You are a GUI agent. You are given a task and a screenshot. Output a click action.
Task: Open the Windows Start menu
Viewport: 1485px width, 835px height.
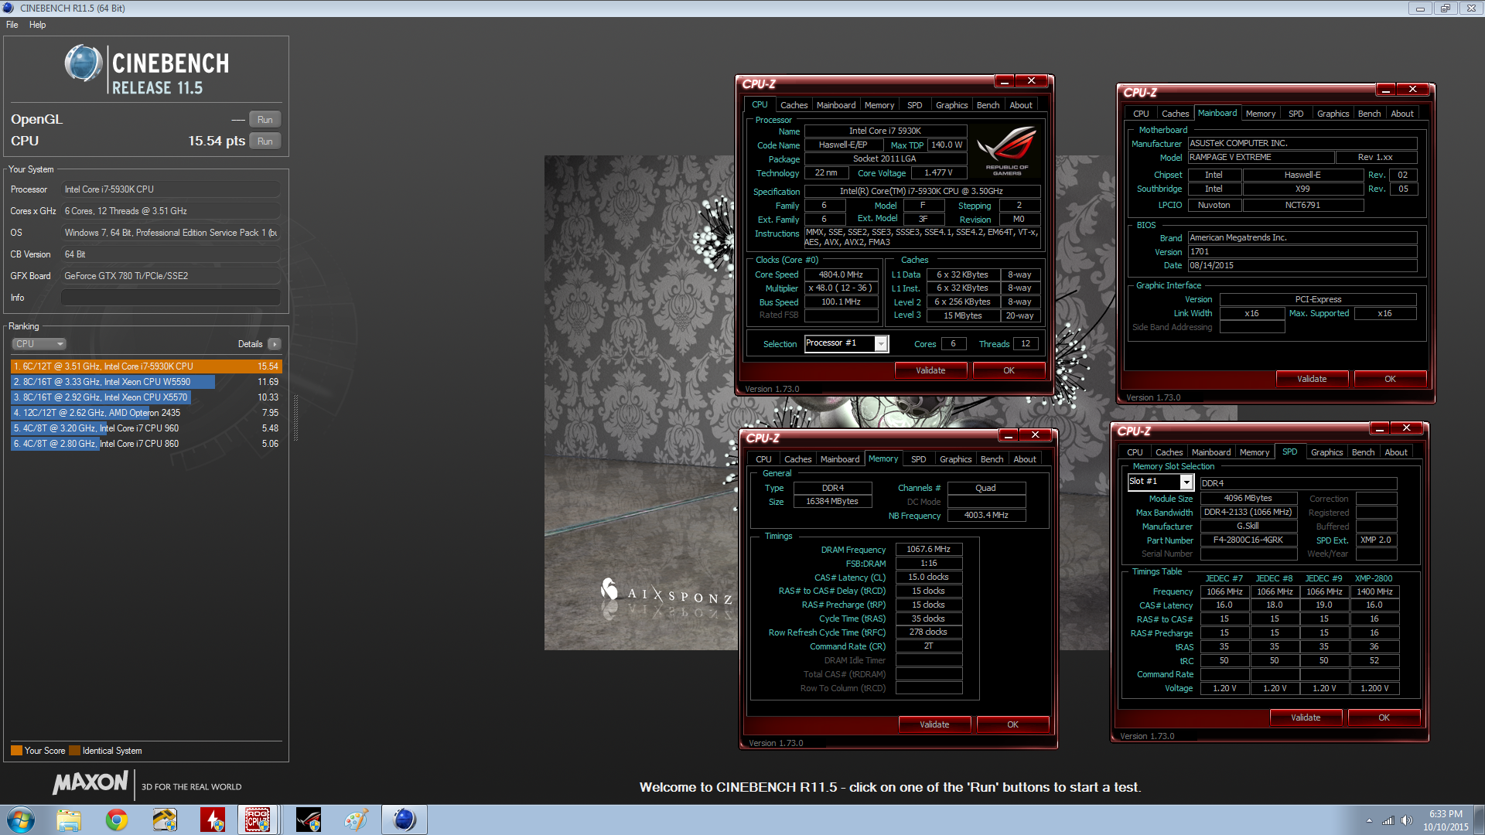(x=20, y=820)
